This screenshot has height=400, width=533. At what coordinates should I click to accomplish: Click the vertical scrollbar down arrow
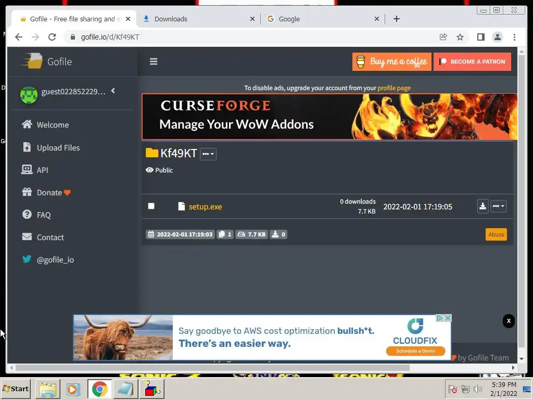click(522, 359)
